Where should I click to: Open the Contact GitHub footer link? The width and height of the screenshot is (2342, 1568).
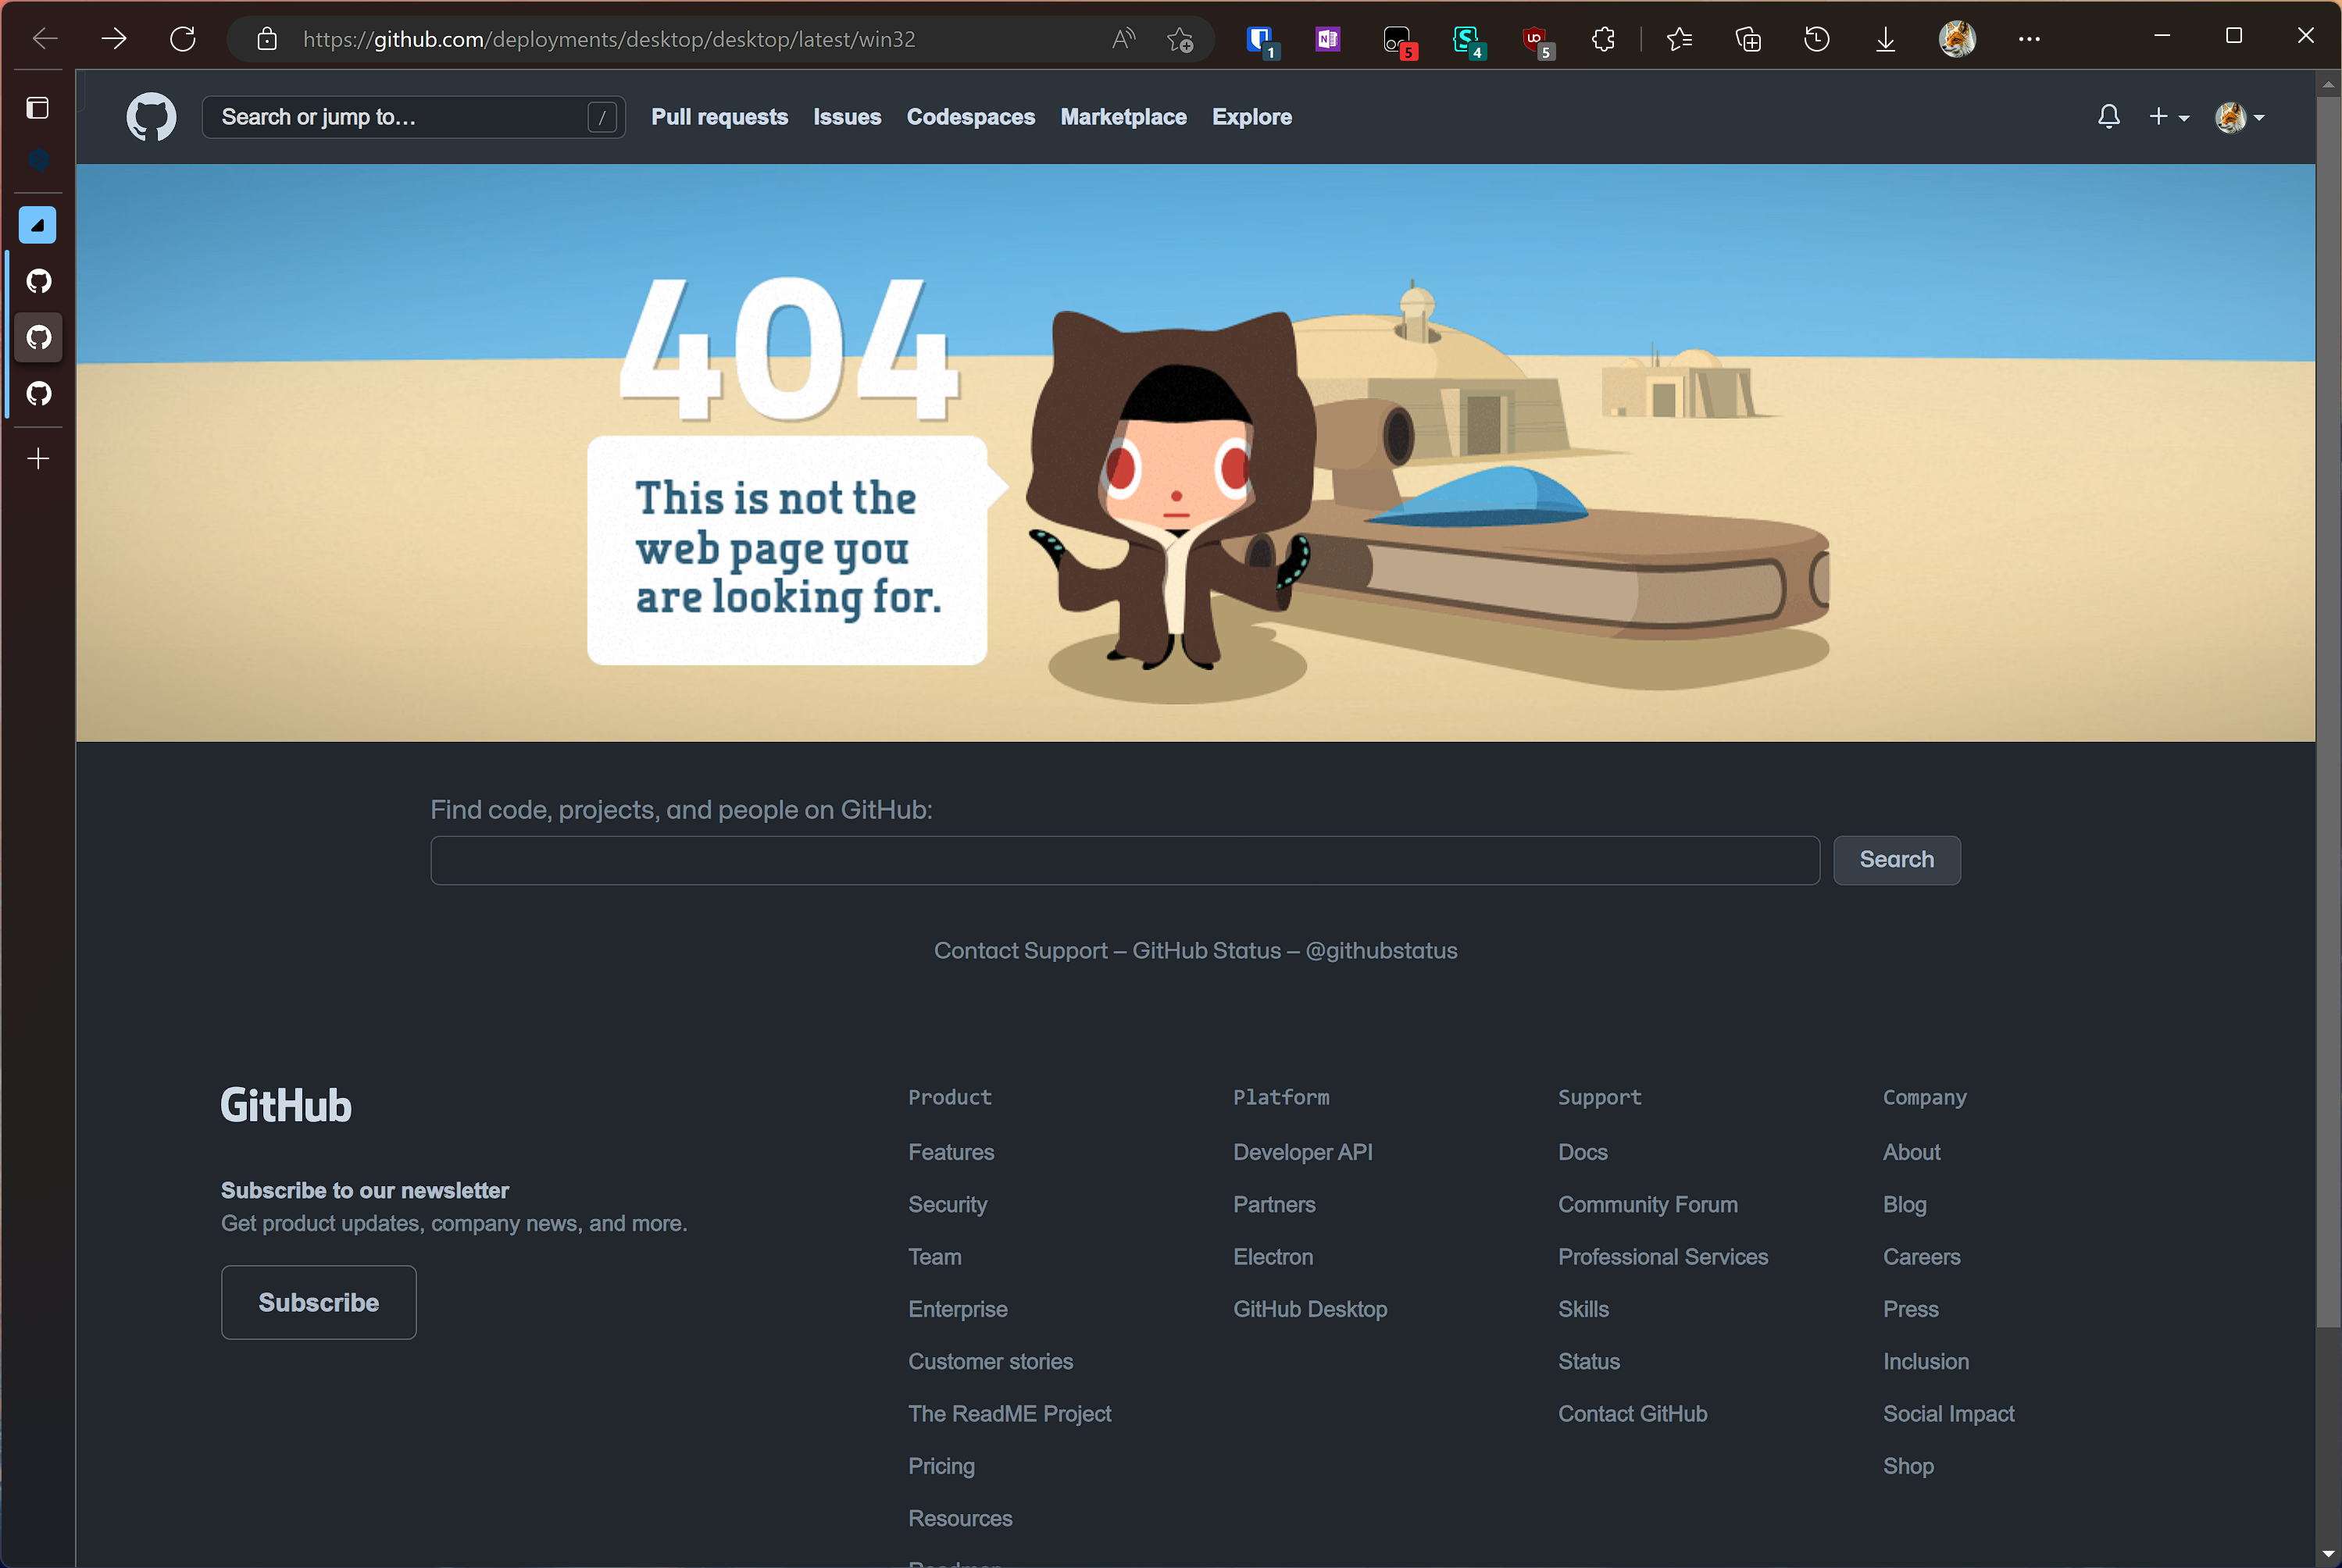coord(1633,1413)
